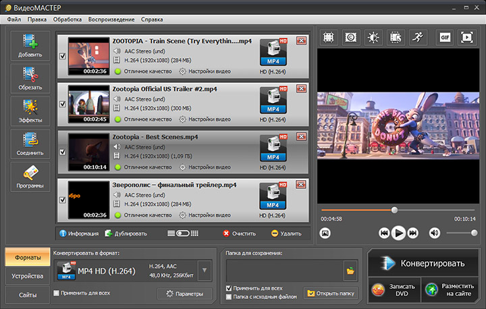Switch the preview to fullscreen mode
Viewport: 486px width, 309px height.
coord(467,38)
